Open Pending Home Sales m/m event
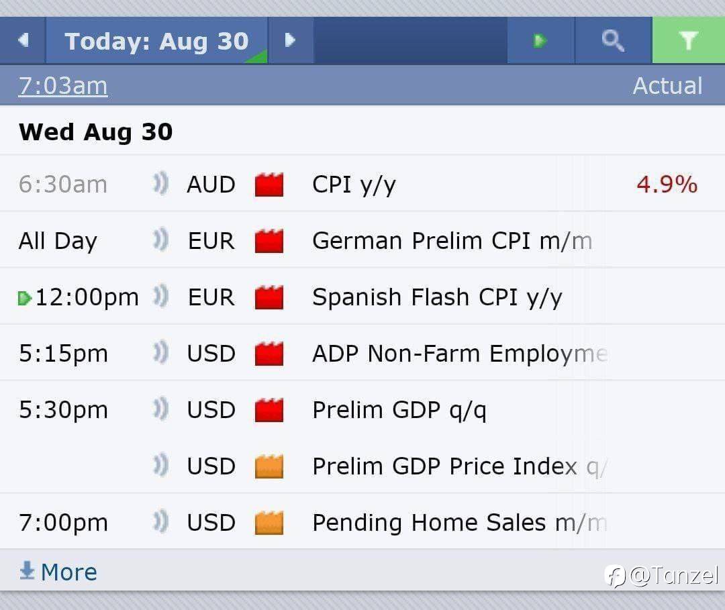 460,523
